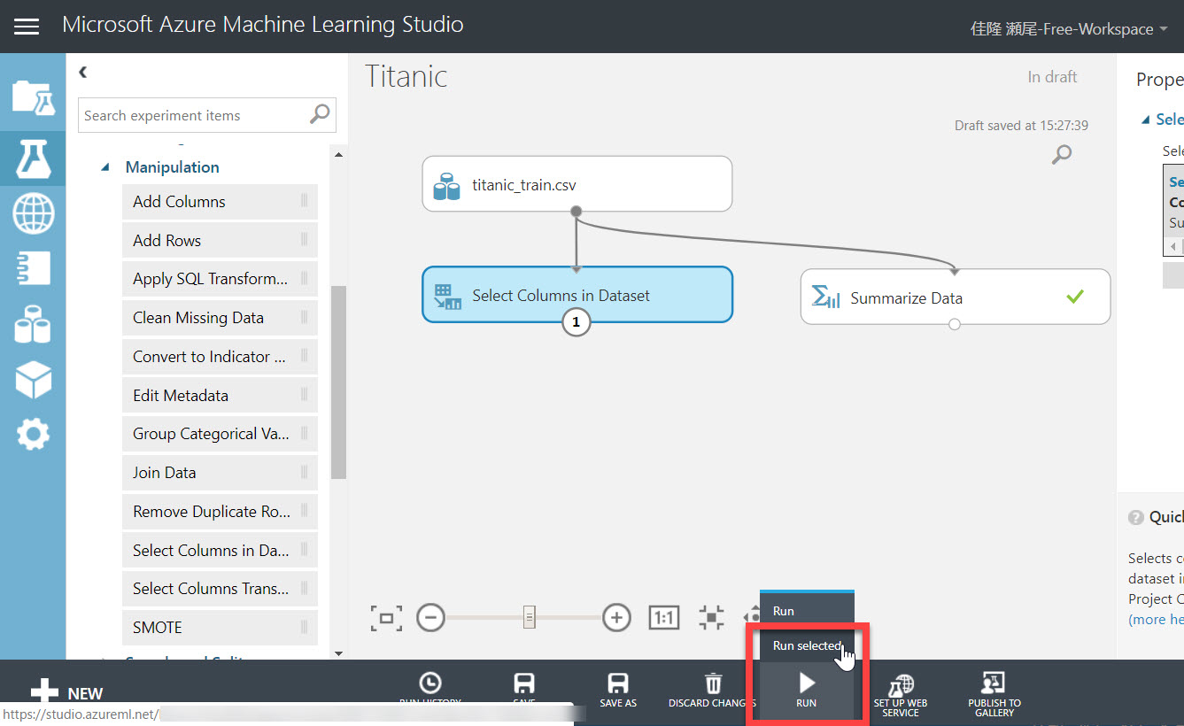Screen dimensions: 1184x726
Task: Open Run History in the bottom bar
Action: (429, 690)
